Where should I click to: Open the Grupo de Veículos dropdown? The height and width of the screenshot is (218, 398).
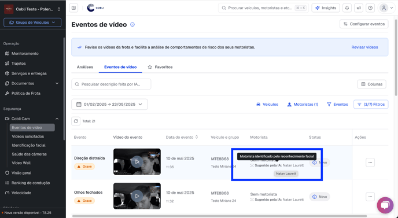(x=32, y=23)
